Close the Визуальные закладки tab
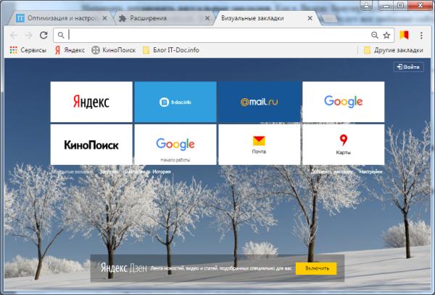This screenshot has height=295, width=435. (310, 18)
